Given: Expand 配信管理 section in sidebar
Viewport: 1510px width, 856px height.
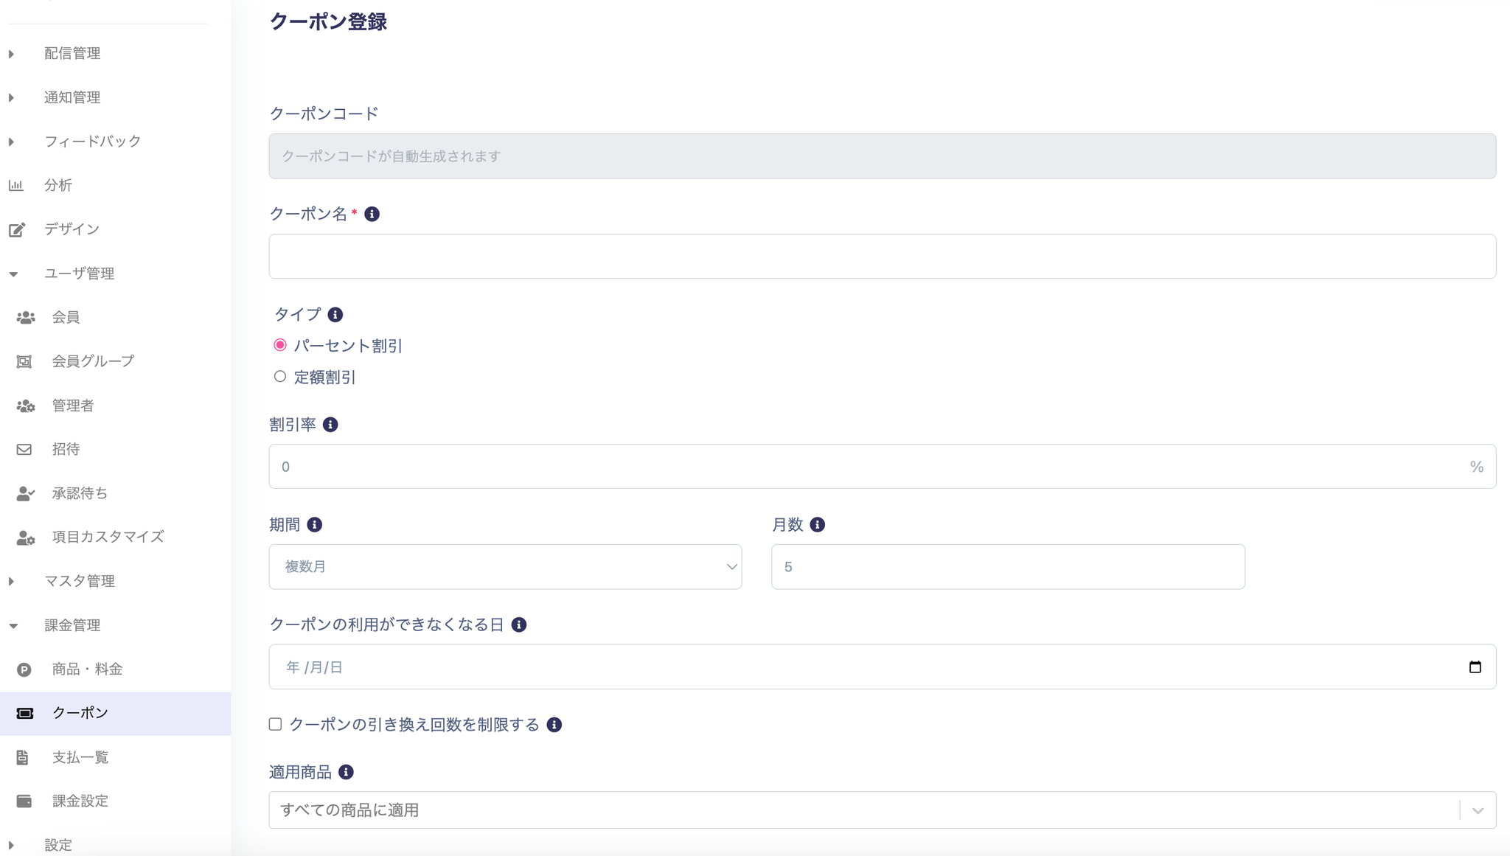Looking at the screenshot, I should [x=72, y=53].
